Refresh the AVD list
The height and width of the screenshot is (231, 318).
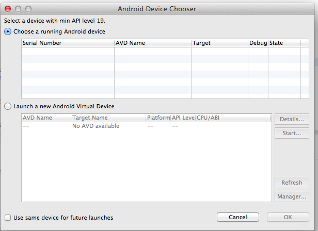292,183
